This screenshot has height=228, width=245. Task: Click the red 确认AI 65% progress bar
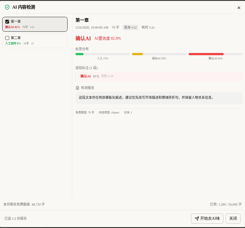click(x=206, y=54)
